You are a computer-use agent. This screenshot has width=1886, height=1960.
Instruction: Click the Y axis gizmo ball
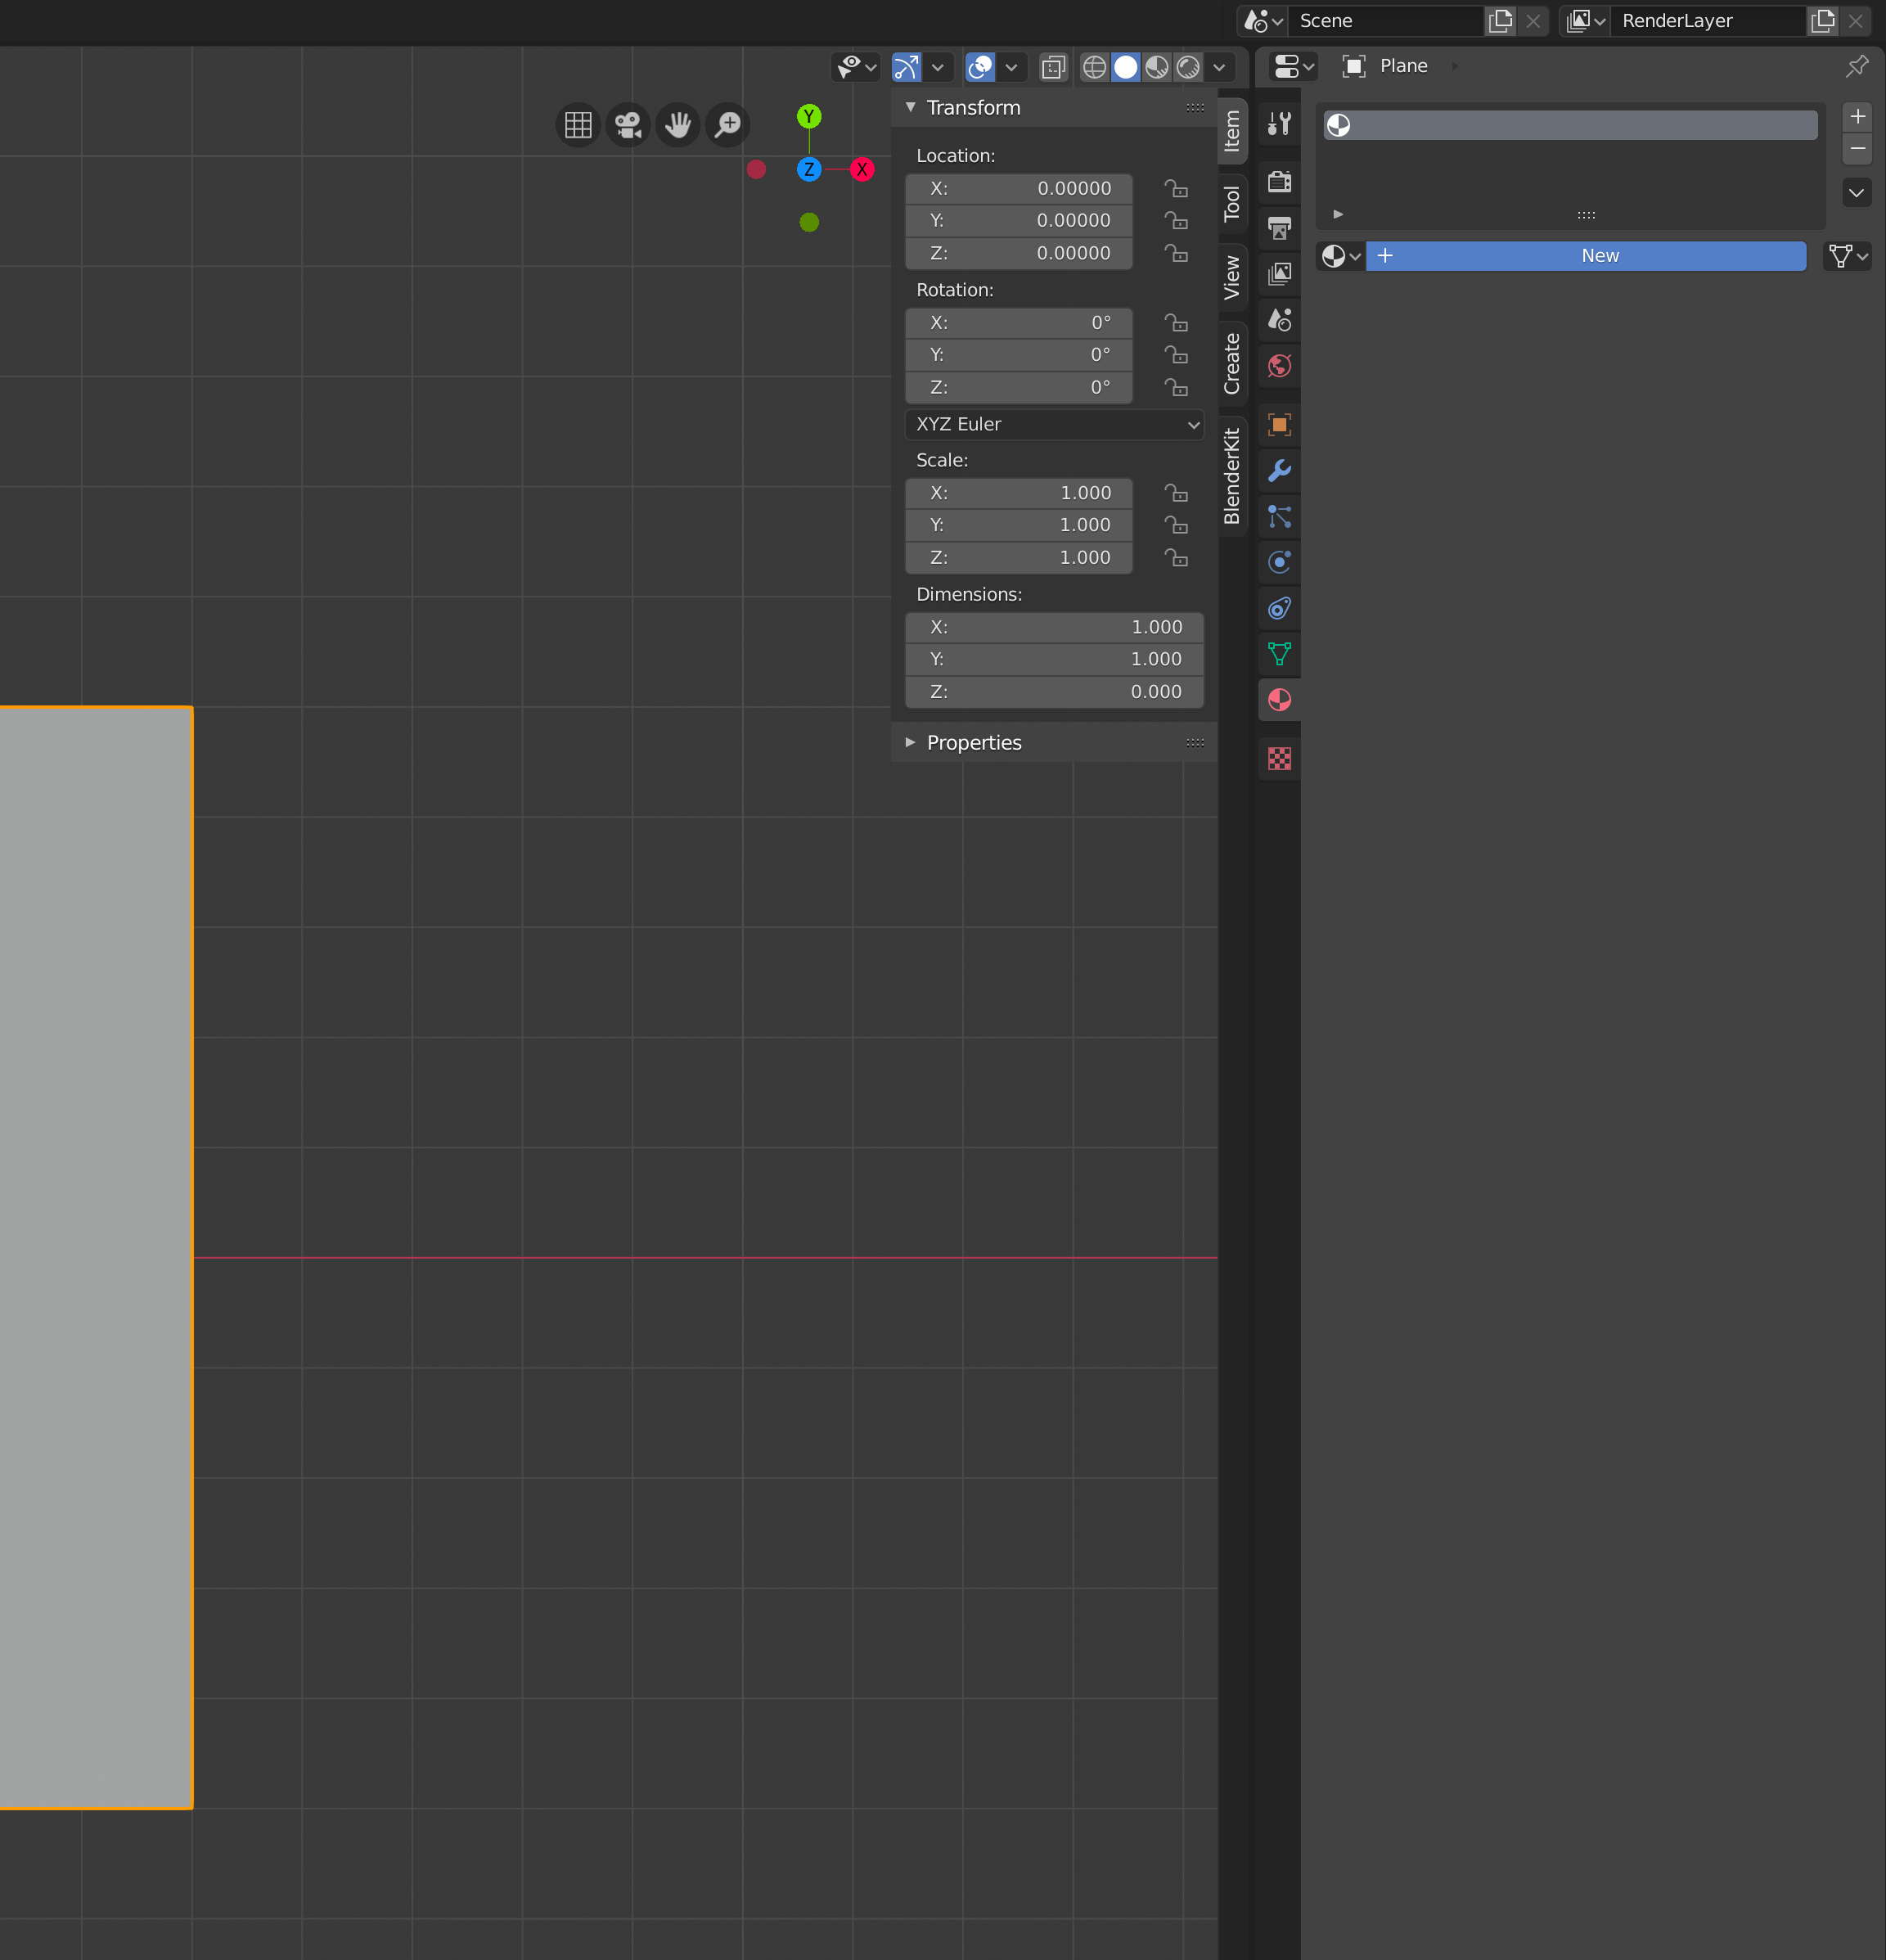tap(809, 117)
